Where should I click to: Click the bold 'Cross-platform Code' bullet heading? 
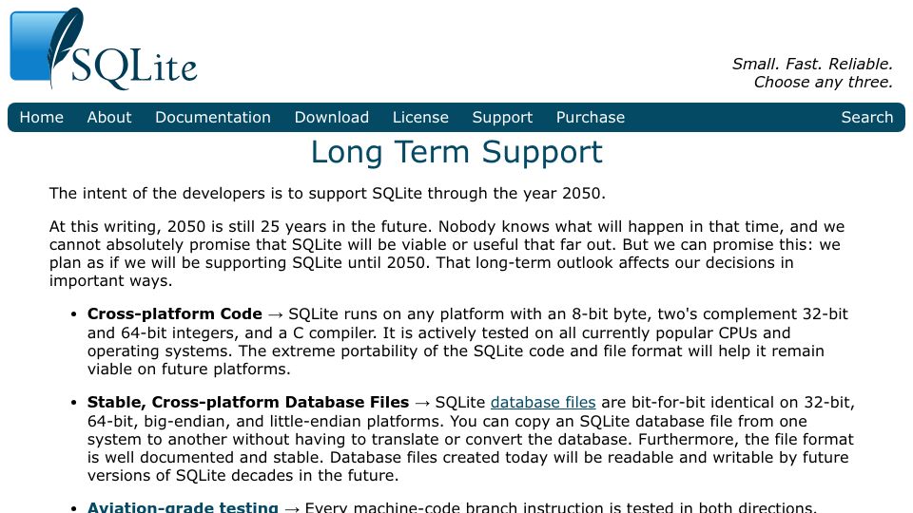coord(175,314)
